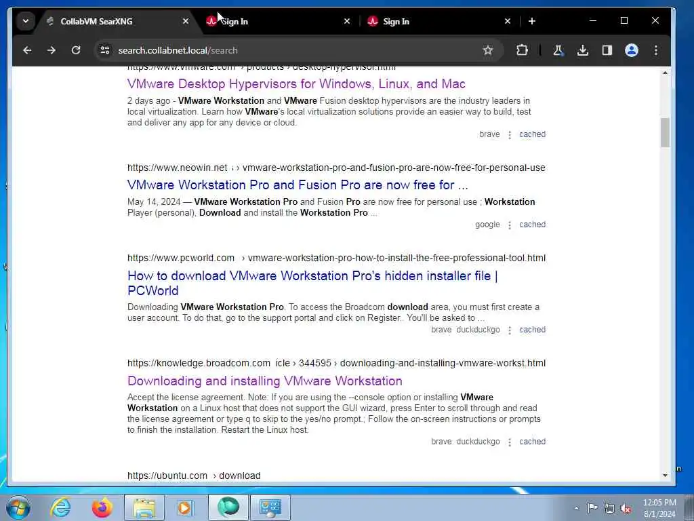Open VMware Workstation Pro and Fusion Pro link
694x521 pixels.
tap(298, 185)
